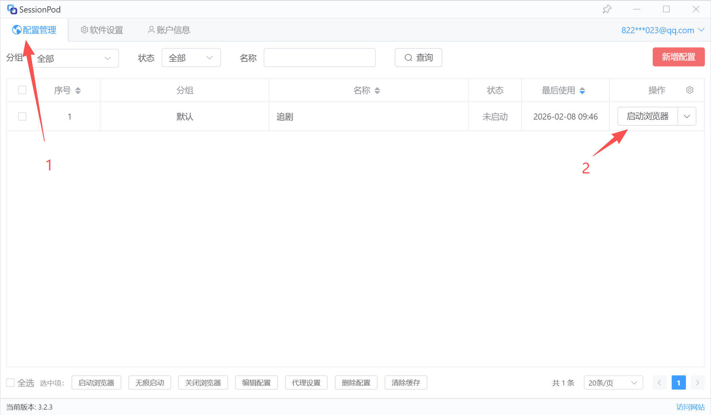
Task: Expand arrow next to 启动浏览器 in row
Action: (x=687, y=117)
